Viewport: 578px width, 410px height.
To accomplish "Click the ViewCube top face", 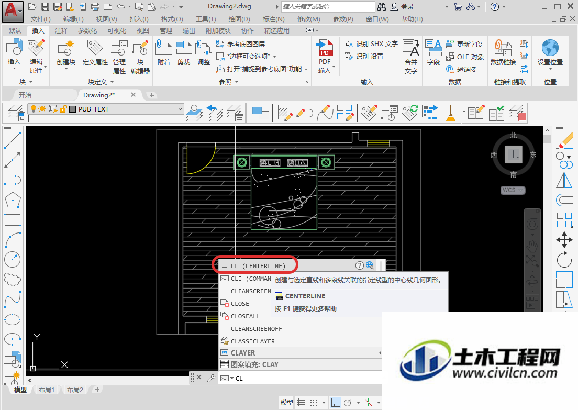I will [x=513, y=154].
